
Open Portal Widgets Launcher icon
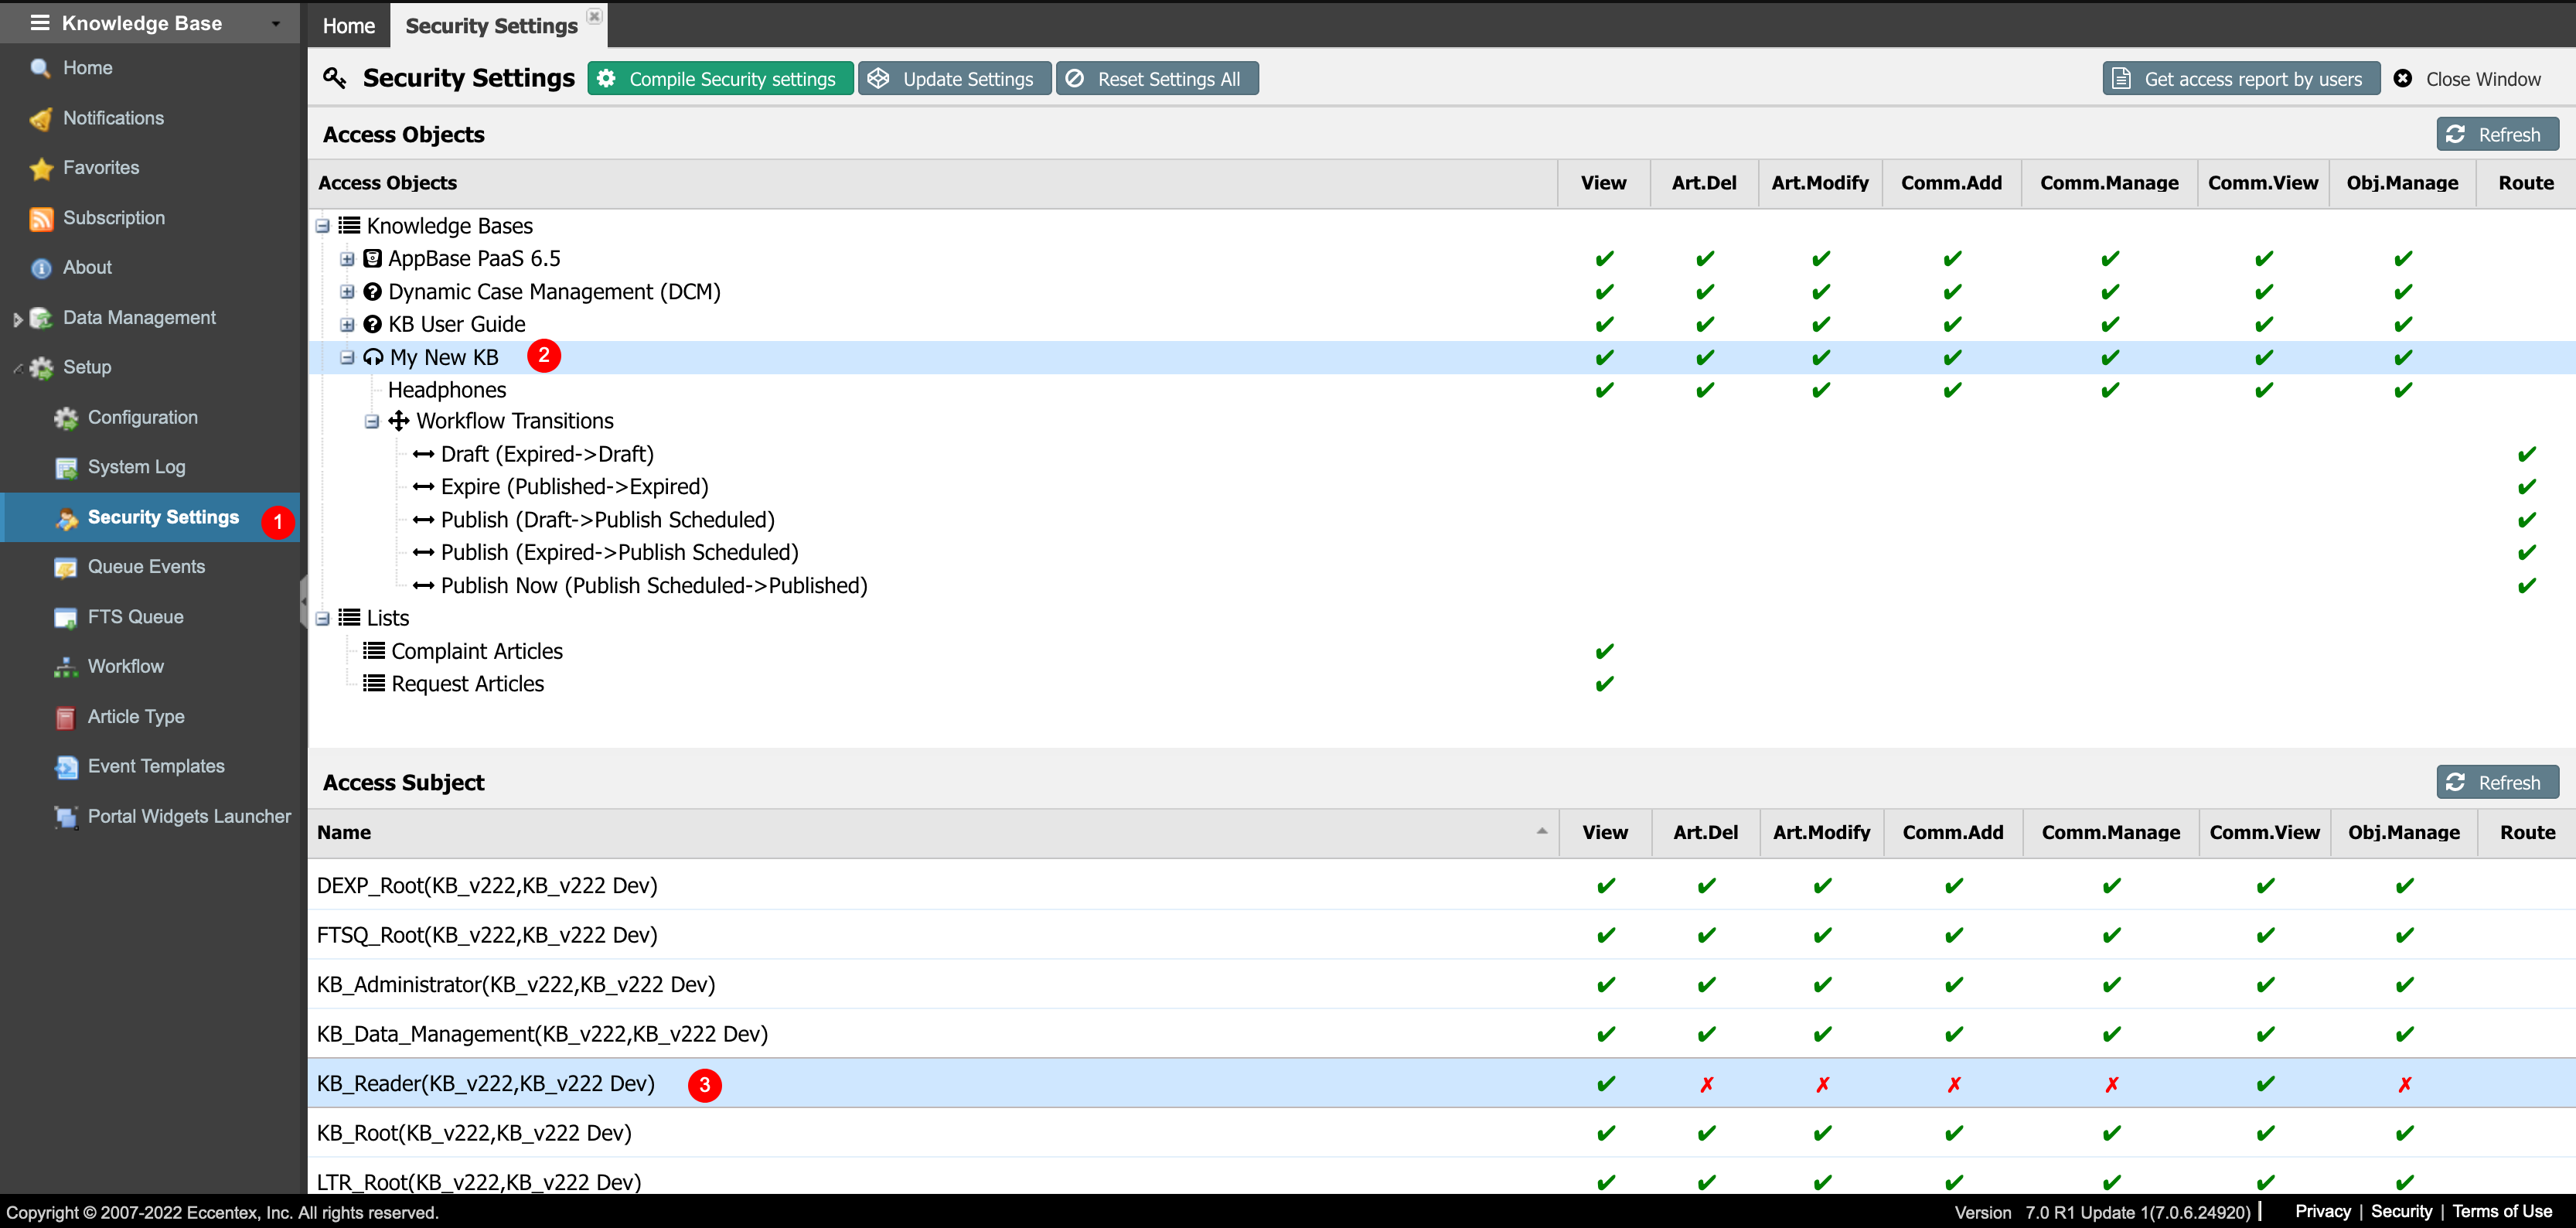pos(66,817)
